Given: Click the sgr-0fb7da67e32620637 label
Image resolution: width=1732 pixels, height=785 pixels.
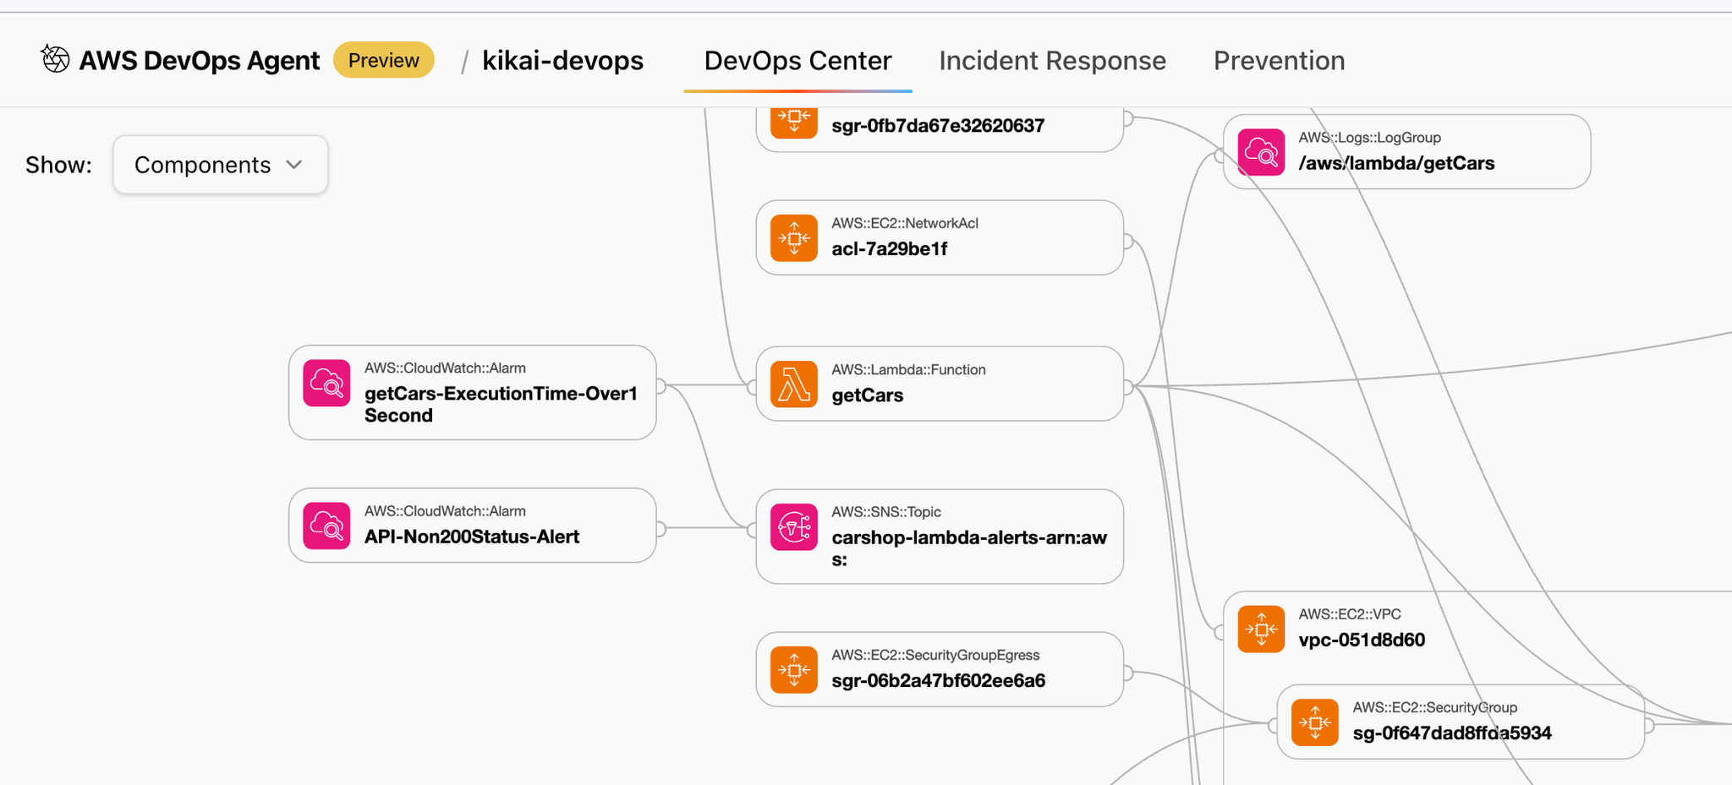Looking at the screenshot, I should click(x=938, y=126).
